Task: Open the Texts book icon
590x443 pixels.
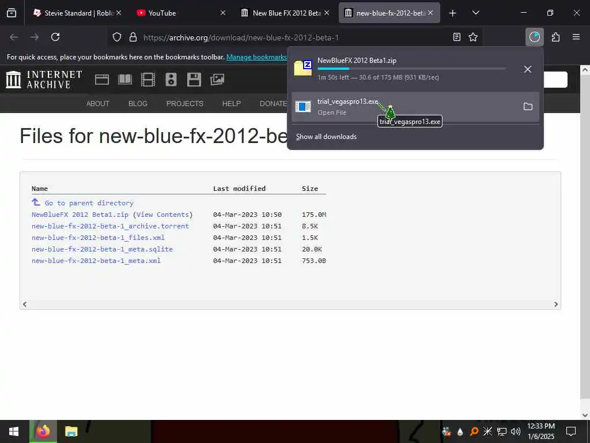Action: coord(125,80)
